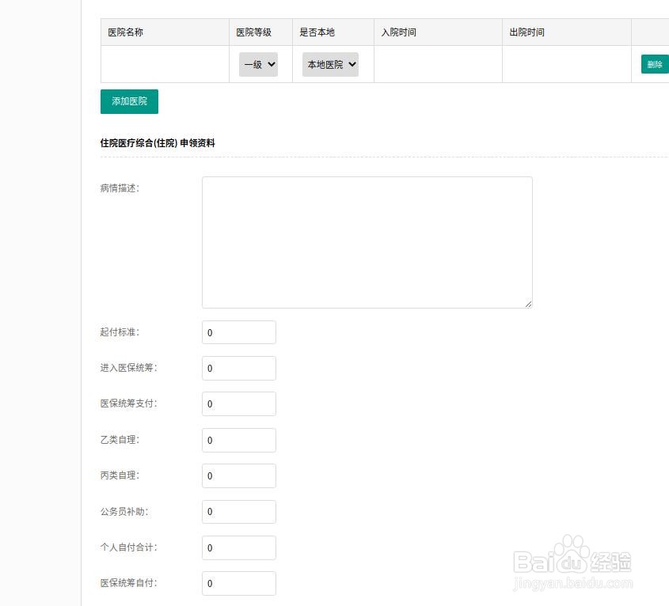Click the 医保统筹自付 input field
The width and height of the screenshot is (669, 606).
(x=239, y=583)
